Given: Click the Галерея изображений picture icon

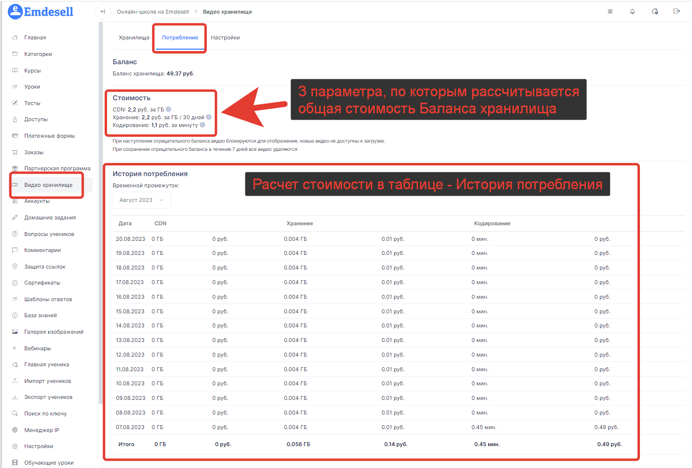Looking at the screenshot, I should click(x=15, y=332).
